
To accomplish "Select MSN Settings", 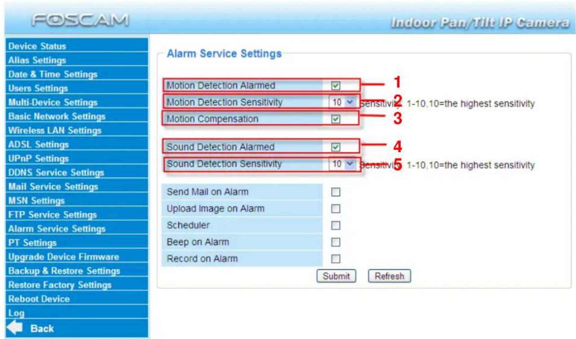I will pos(76,201).
